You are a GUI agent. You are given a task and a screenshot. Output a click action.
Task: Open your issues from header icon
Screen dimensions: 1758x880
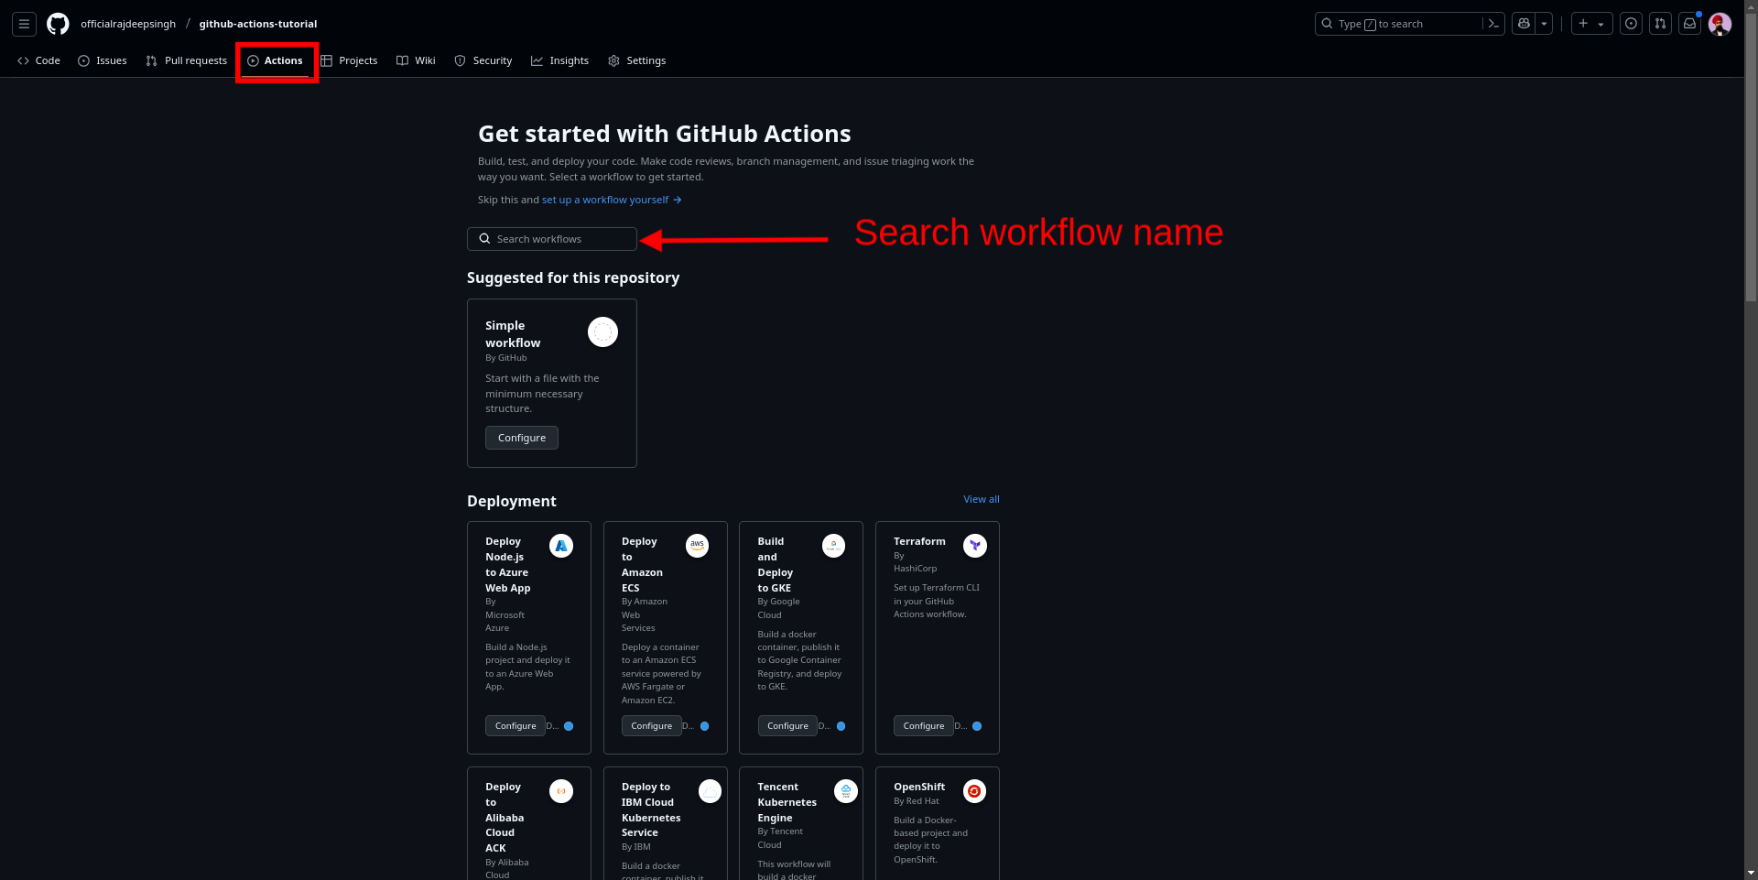[1631, 24]
